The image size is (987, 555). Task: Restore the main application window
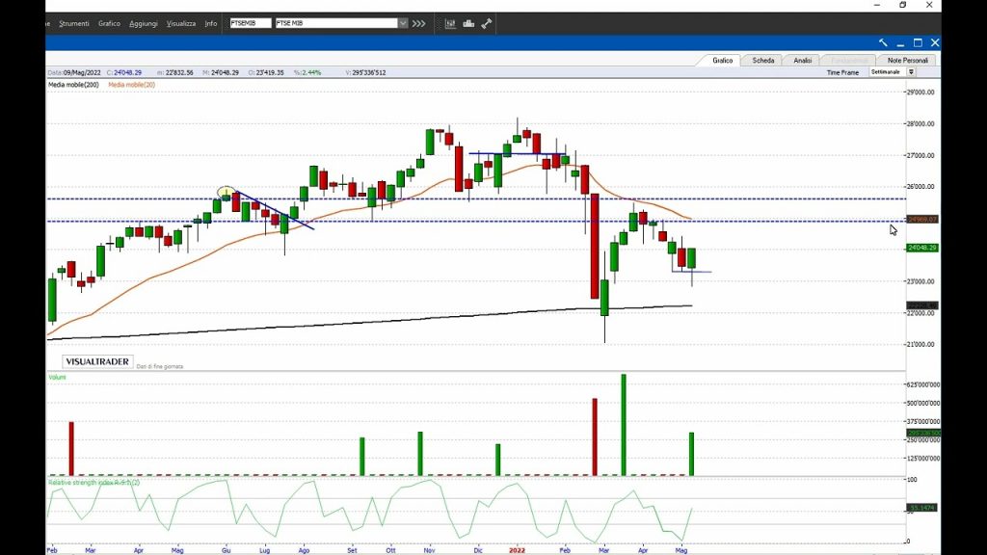(902, 5)
